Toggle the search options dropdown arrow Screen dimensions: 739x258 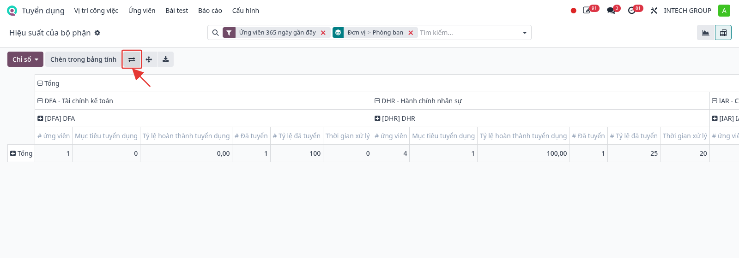point(525,33)
